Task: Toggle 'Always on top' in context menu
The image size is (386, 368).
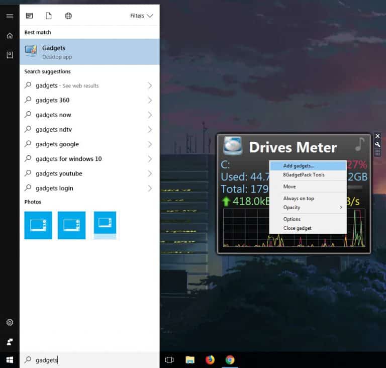Action: click(x=308, y=198)
